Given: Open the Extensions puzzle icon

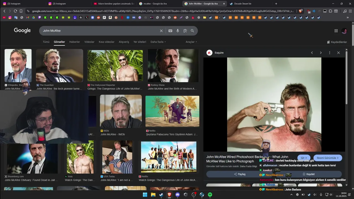Looking at the screenshot, I should 330,11.
